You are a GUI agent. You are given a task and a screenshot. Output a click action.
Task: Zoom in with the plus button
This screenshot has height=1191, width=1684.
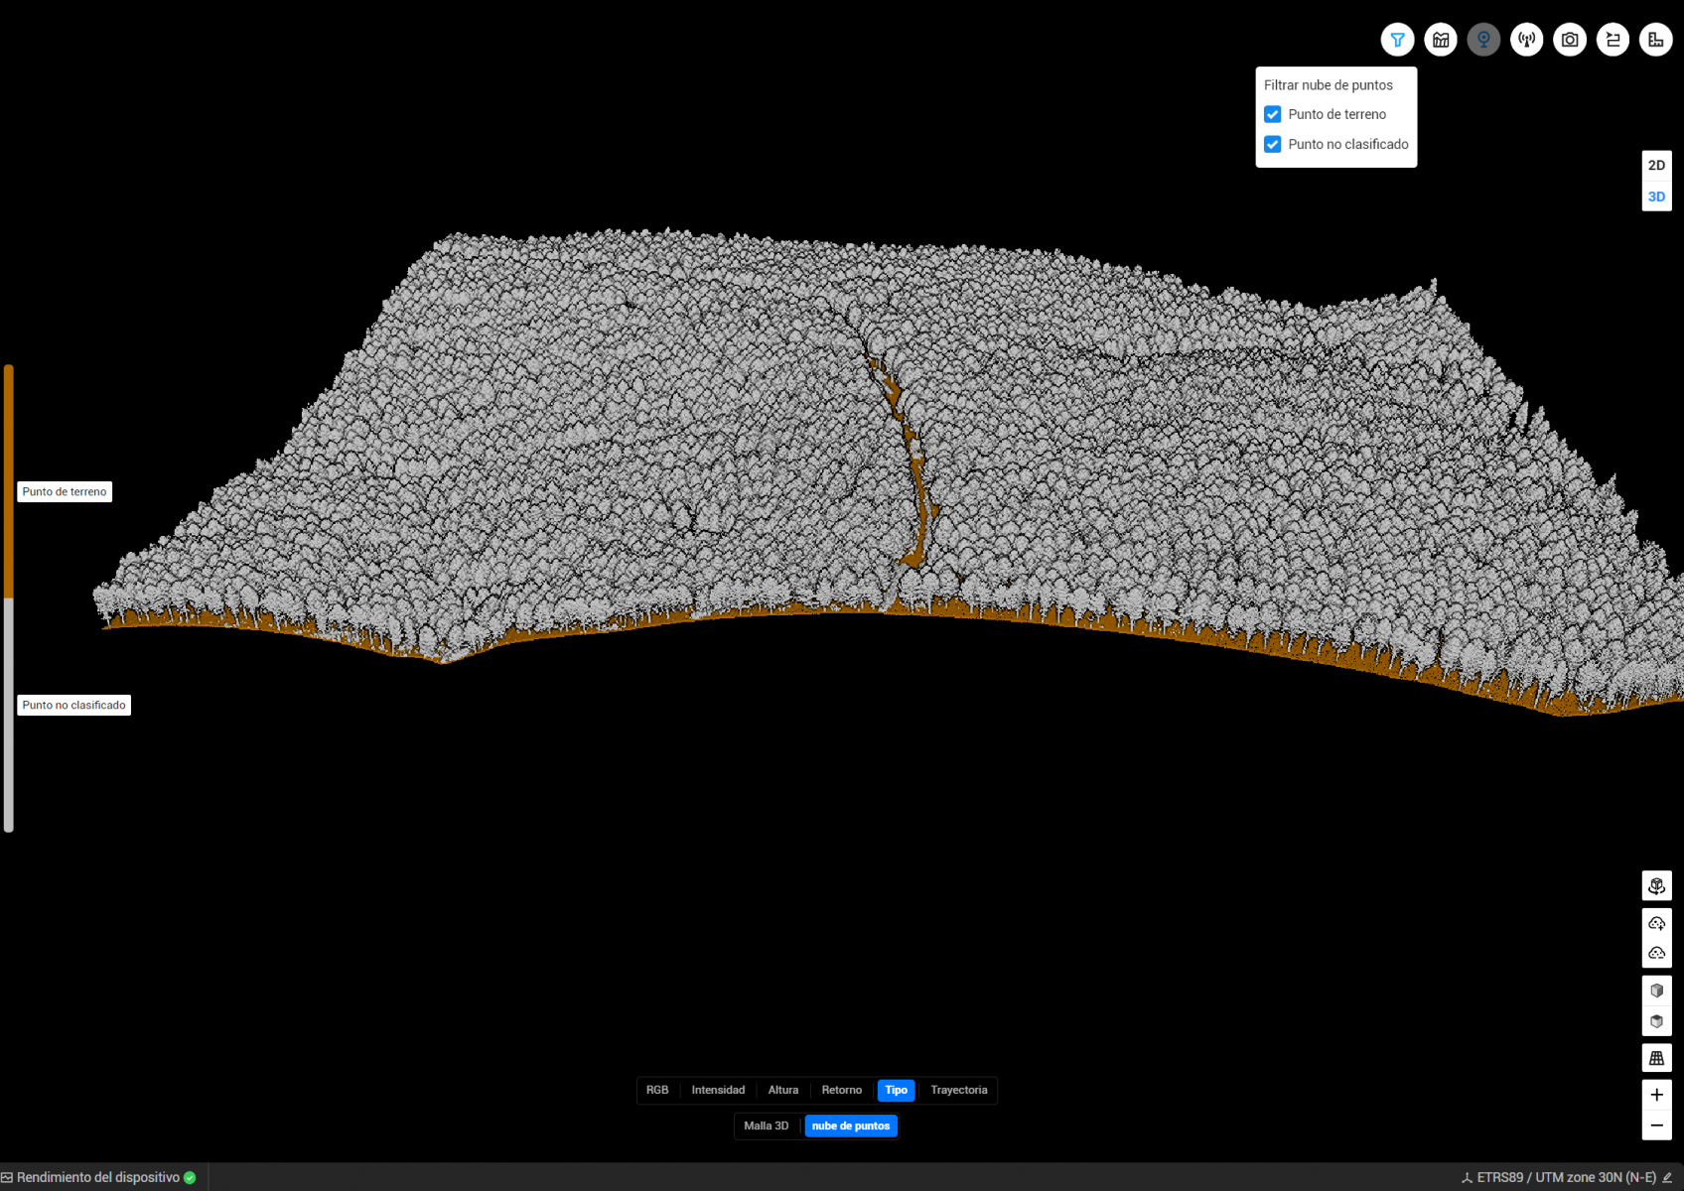pos(1656,1095)
